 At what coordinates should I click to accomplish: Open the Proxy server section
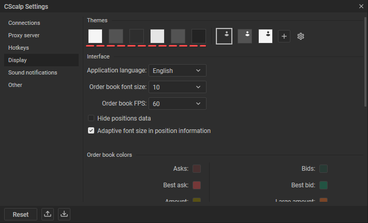(24, 35)
